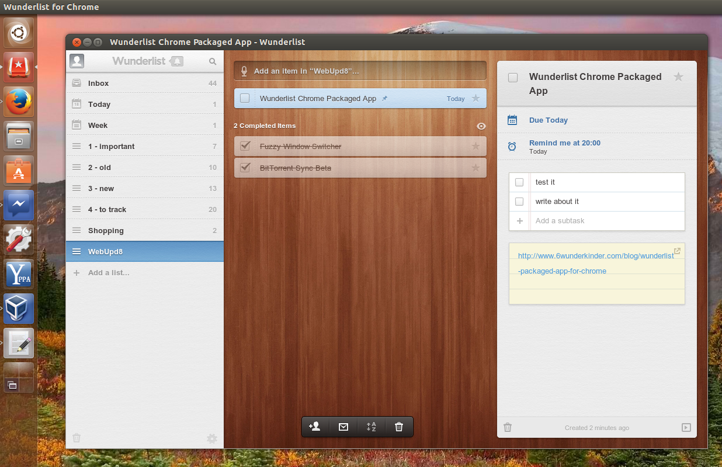This screenshot has height=467, width=722.
Task: Click 'Add a list...' in sidebar
Action: click(x=109, y=272)
